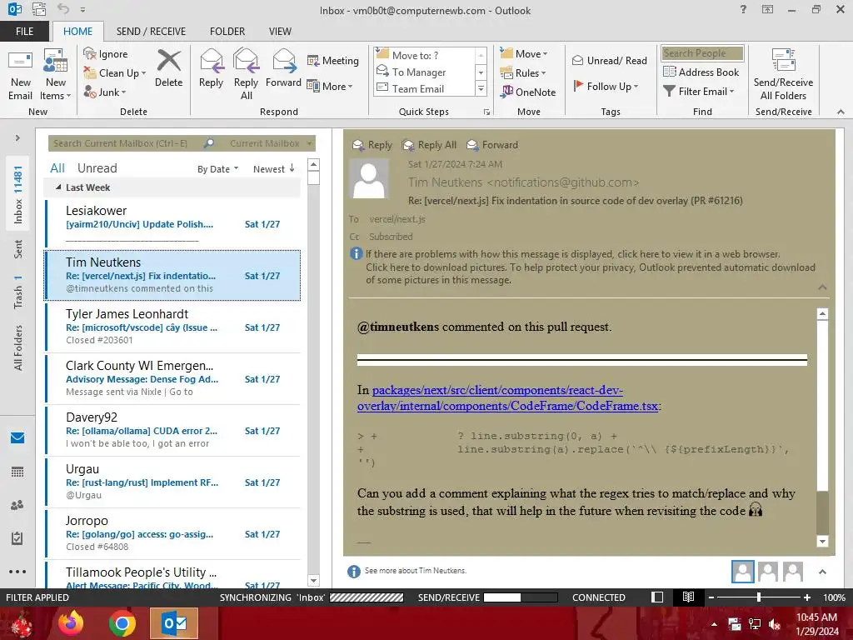Viewport: 853px width, 640px height.
Task: Open the Move dropdown in ribbon
Action: pos(524,54)
